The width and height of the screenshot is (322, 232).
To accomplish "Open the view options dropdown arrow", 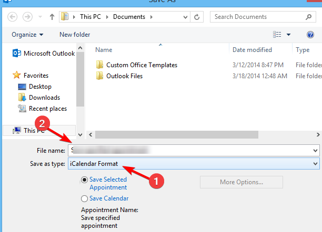I will [288, 35].
